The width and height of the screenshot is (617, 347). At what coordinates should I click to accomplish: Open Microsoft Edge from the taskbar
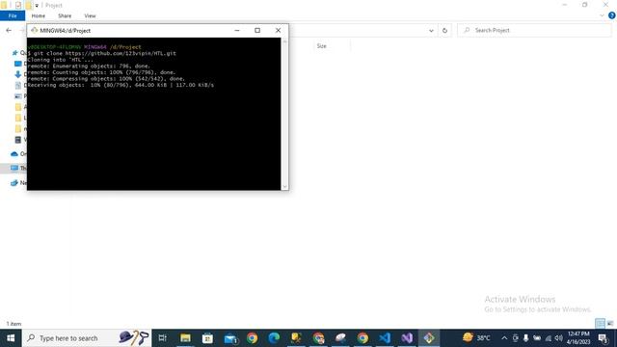[274, 338]
